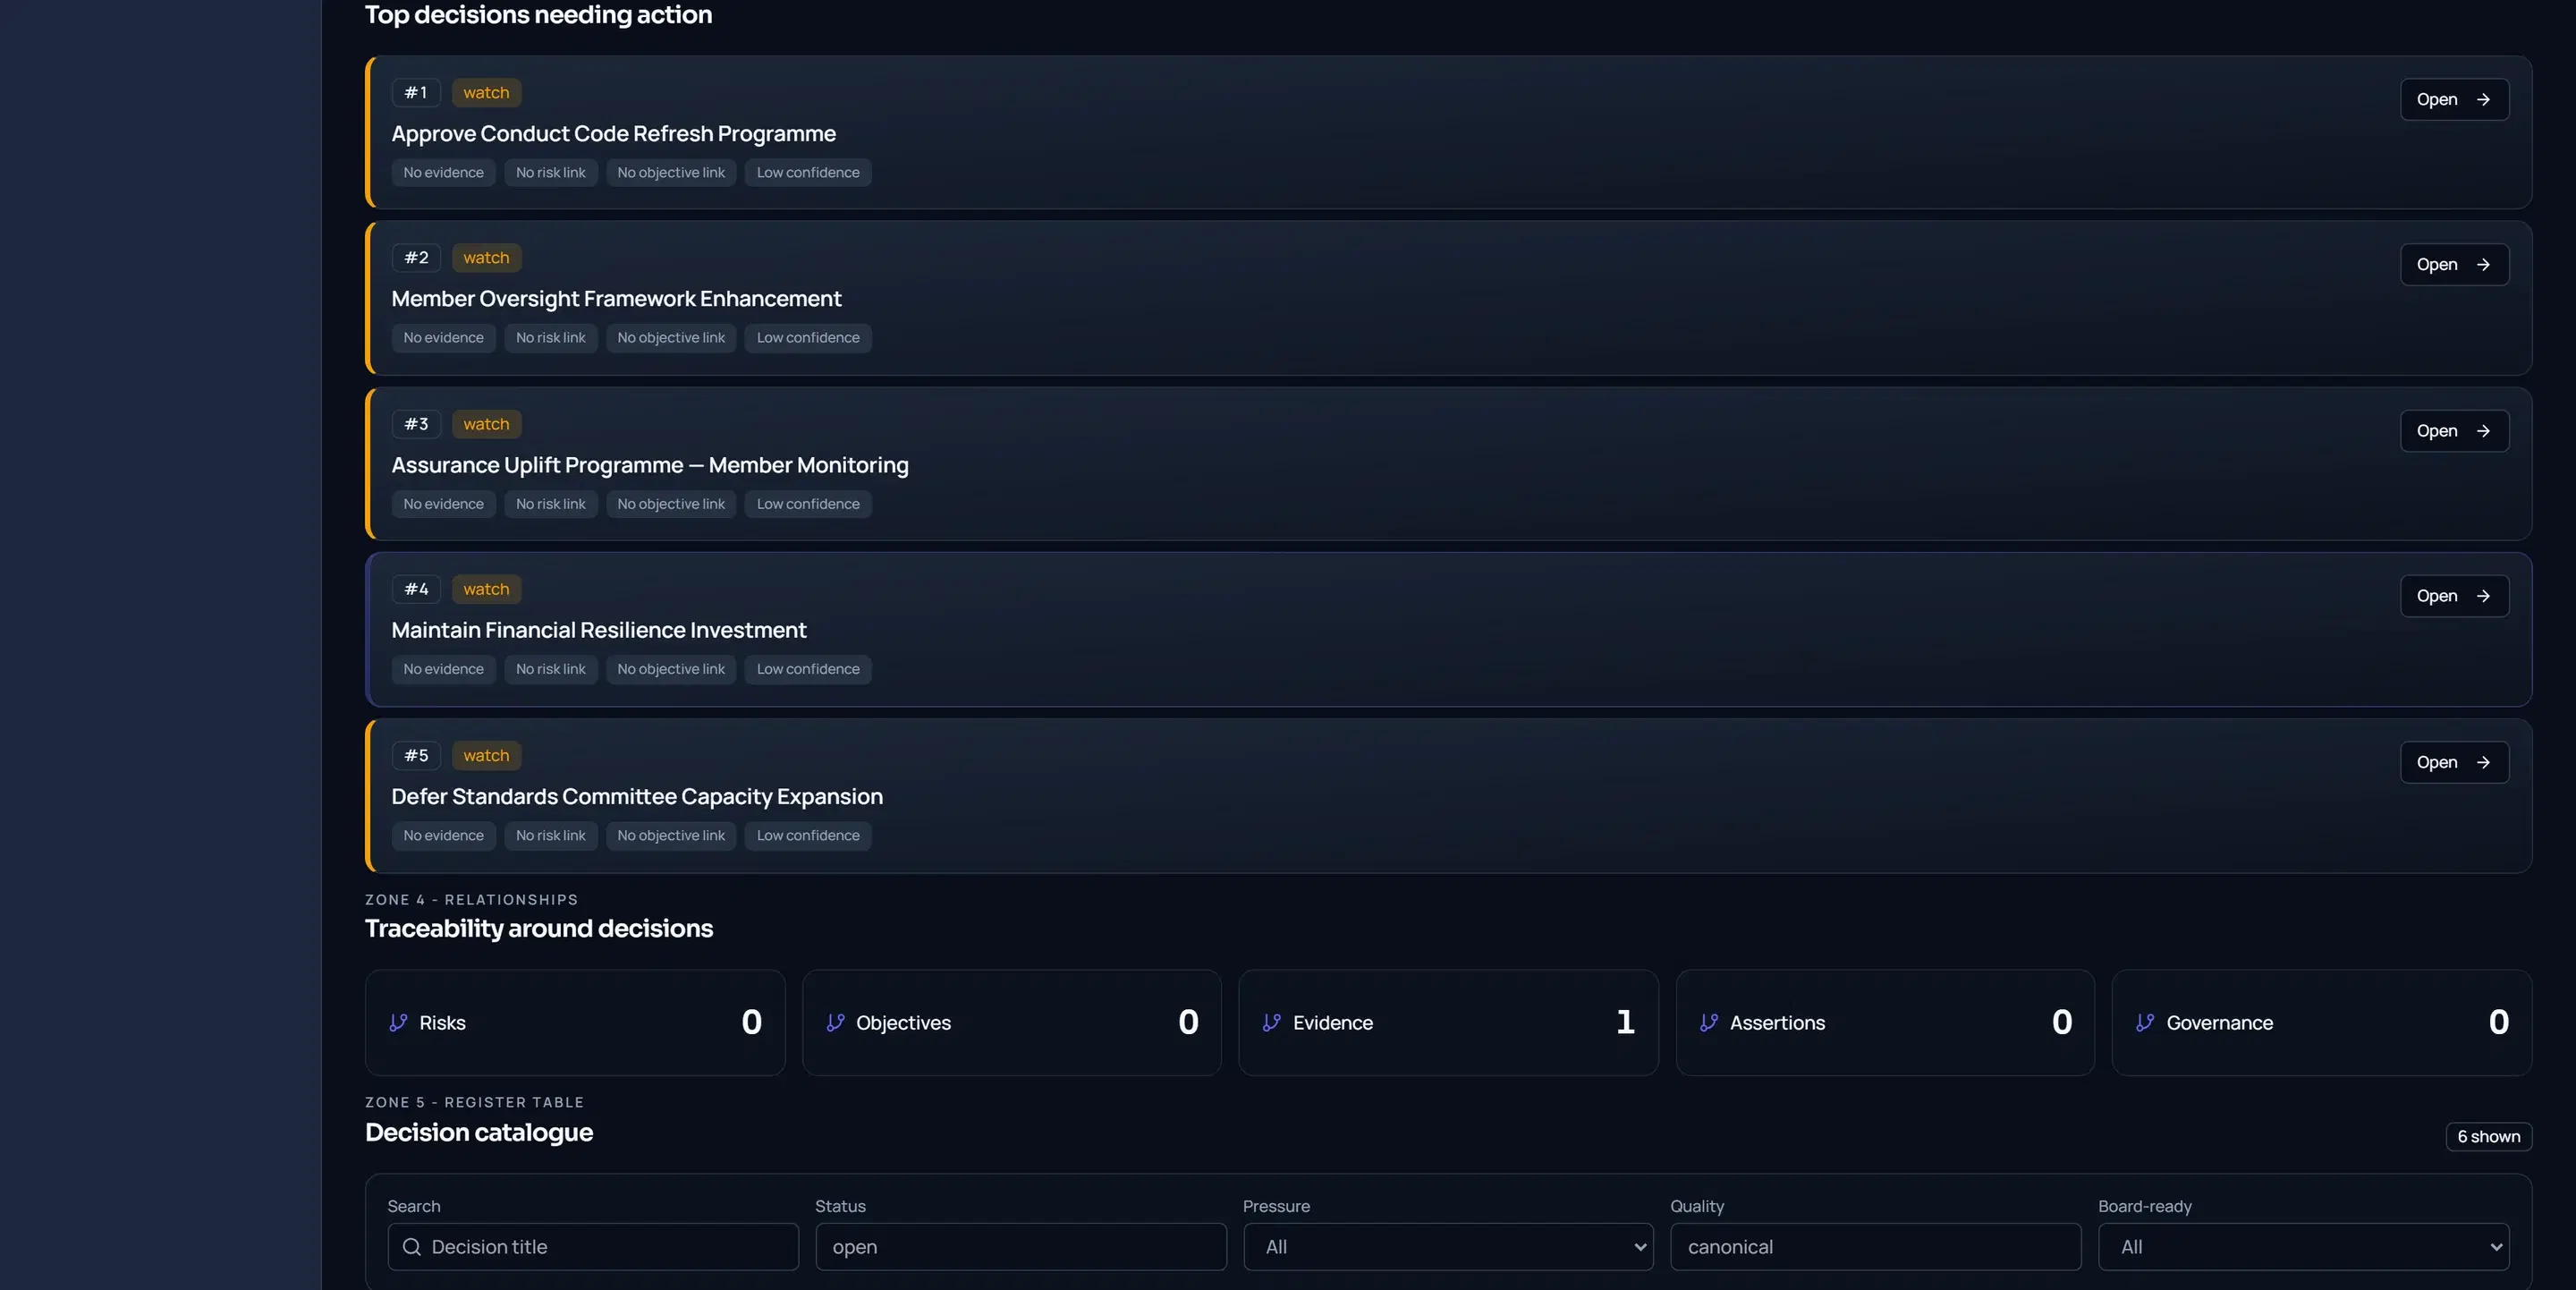Click arrow icon on decision #5 Open button
The image size is (2576, 1290).
point(2483,762)
